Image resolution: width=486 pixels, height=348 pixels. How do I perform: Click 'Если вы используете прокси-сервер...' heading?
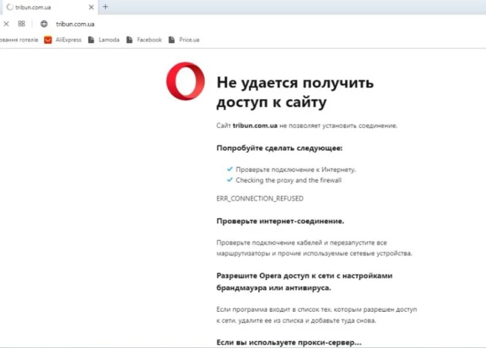coord(289,343)
